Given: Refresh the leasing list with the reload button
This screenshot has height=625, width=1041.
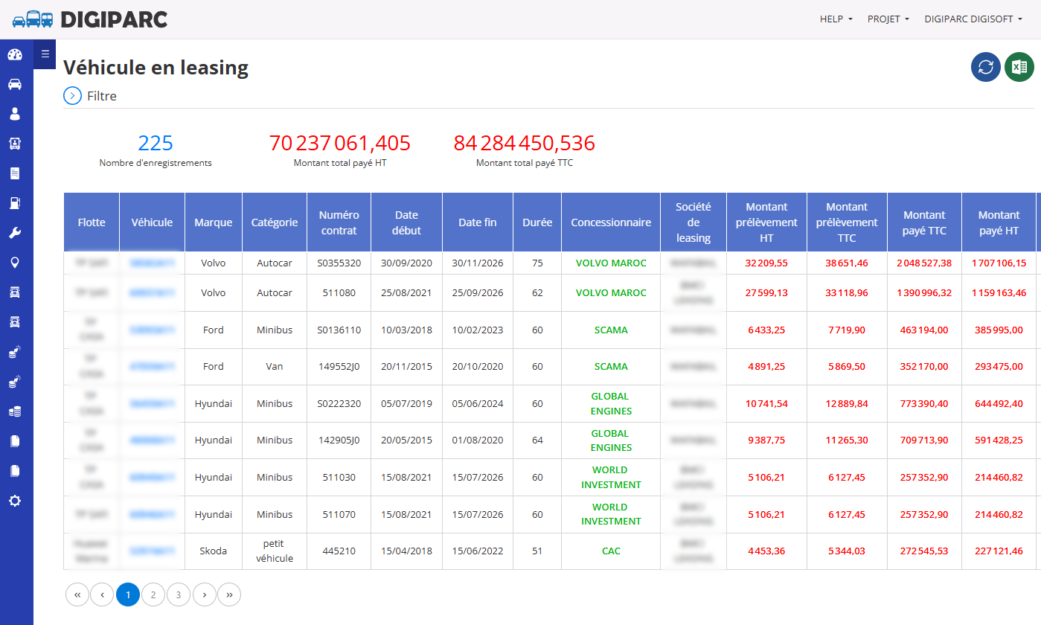Looking at the screenshot, I should [986, 67].
